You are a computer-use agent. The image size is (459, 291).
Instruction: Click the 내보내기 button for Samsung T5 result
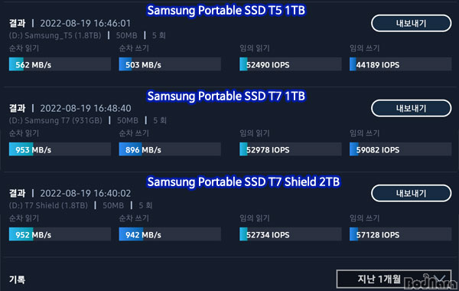click(411, 24)
